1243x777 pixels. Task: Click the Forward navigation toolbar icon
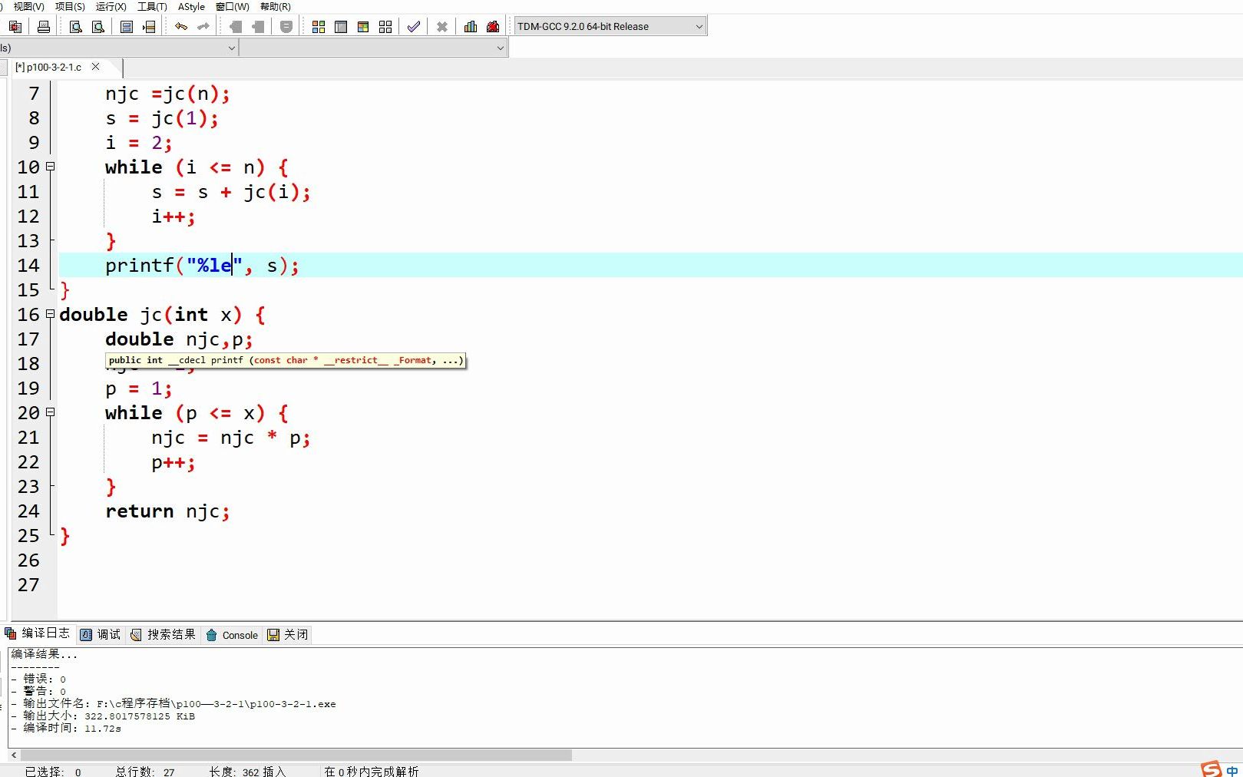[x=258, y=27]
